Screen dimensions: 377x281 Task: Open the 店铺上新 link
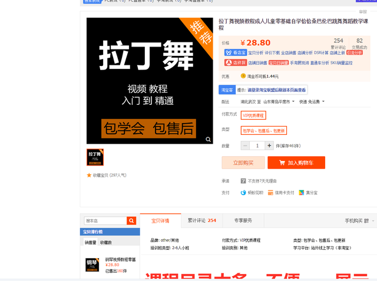(x=337, y=52)
